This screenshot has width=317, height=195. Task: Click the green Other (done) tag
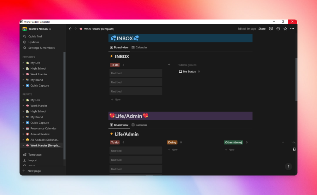(x=233, y=142)
